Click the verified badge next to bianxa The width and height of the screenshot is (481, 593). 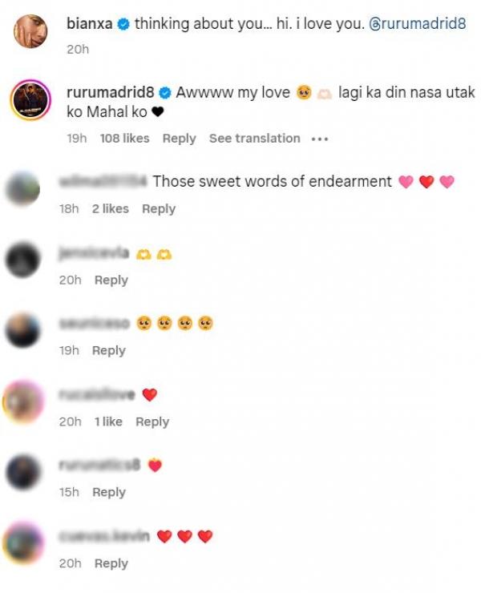[123, 24]
